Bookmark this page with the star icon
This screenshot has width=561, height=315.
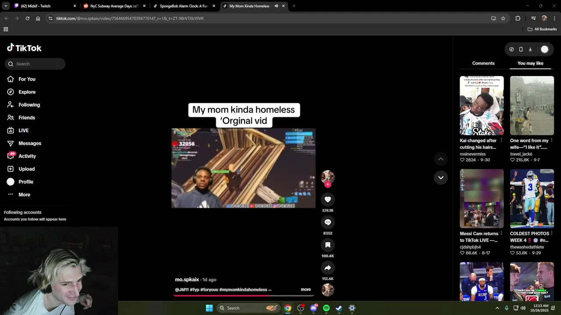(x=503, y=18)
